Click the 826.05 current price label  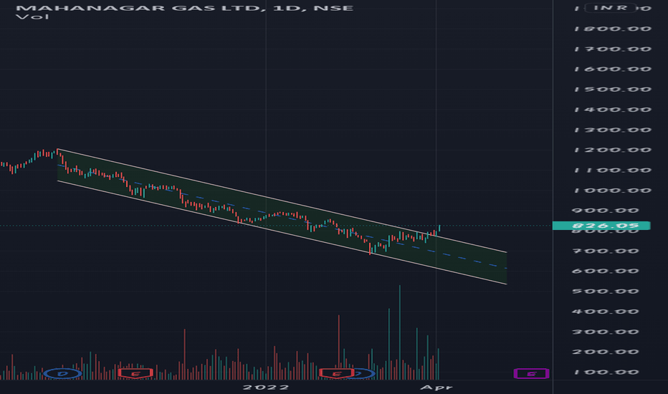(x=601, y=226)
